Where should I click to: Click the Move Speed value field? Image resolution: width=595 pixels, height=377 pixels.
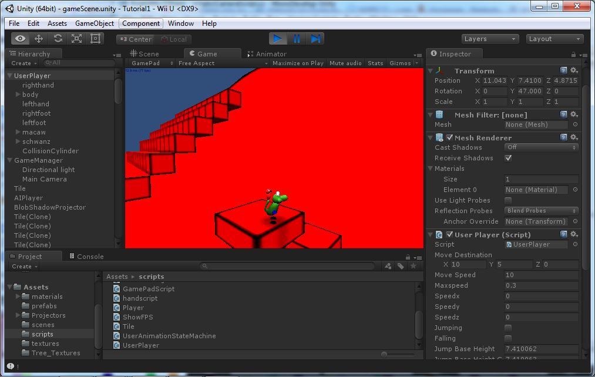coord(542,275)
